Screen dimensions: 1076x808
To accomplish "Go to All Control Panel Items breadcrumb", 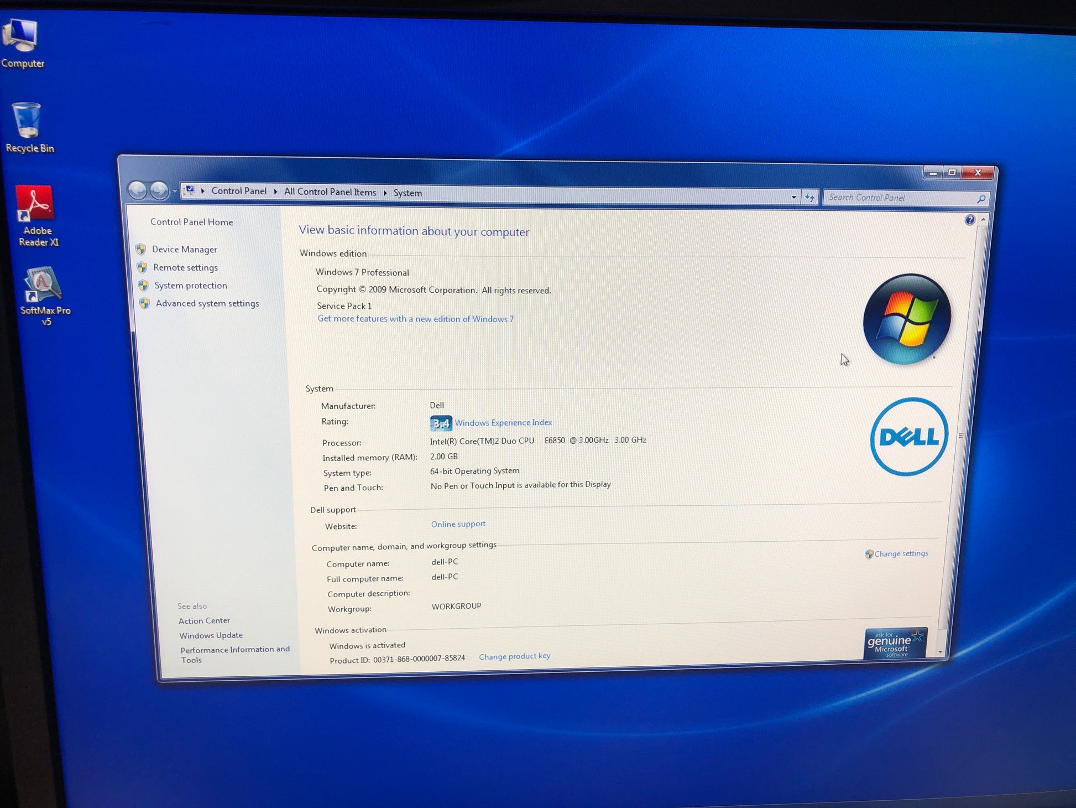I will click(330, 191).
